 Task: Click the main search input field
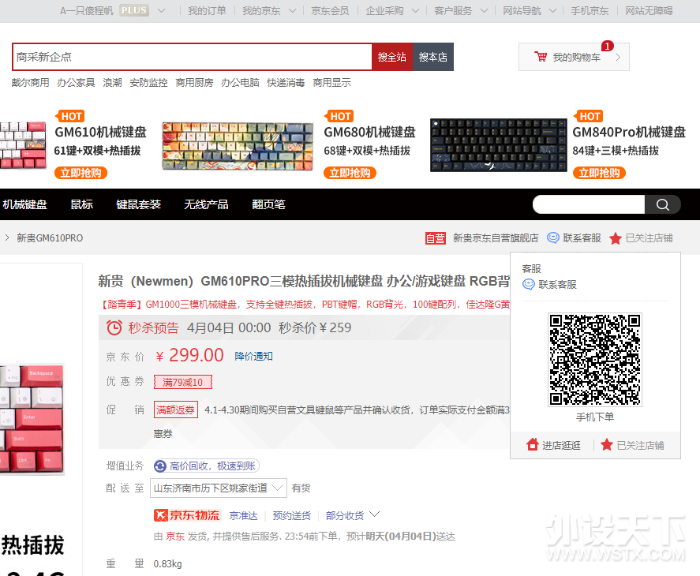point(192,57)
